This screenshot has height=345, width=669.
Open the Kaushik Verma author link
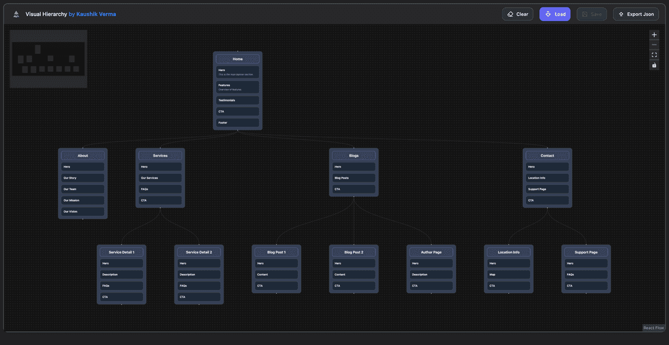(96, 14)
